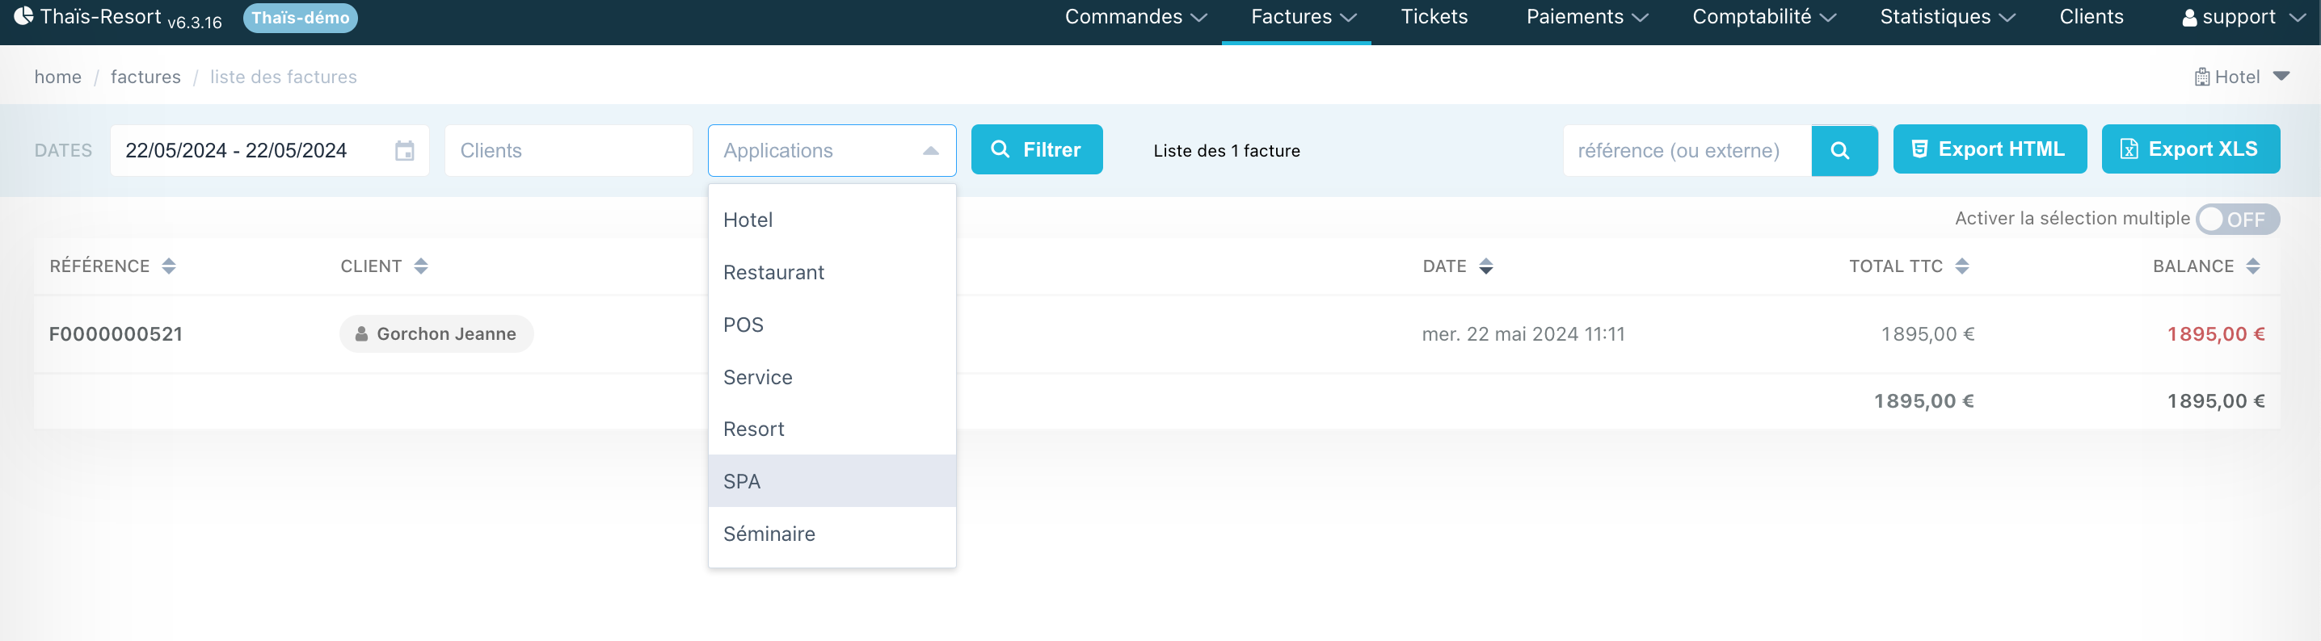The height and width of the screenshot is (641, 2321).
Task: Focus the référence (ou externe) search field
Action: tap(1687, 150)
